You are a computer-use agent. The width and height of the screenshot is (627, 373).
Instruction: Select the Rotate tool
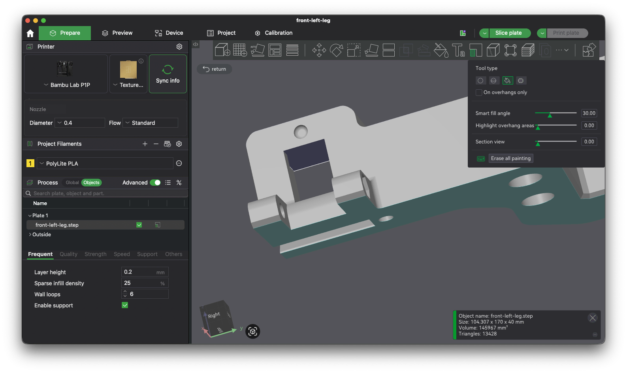point(336,50)
